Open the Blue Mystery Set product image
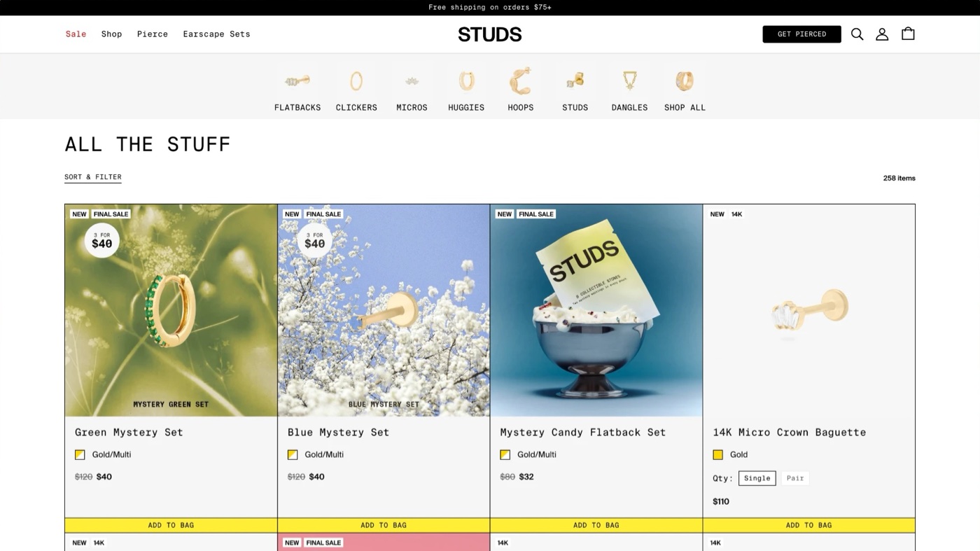The image size is (980, 551). click(384, 310)
